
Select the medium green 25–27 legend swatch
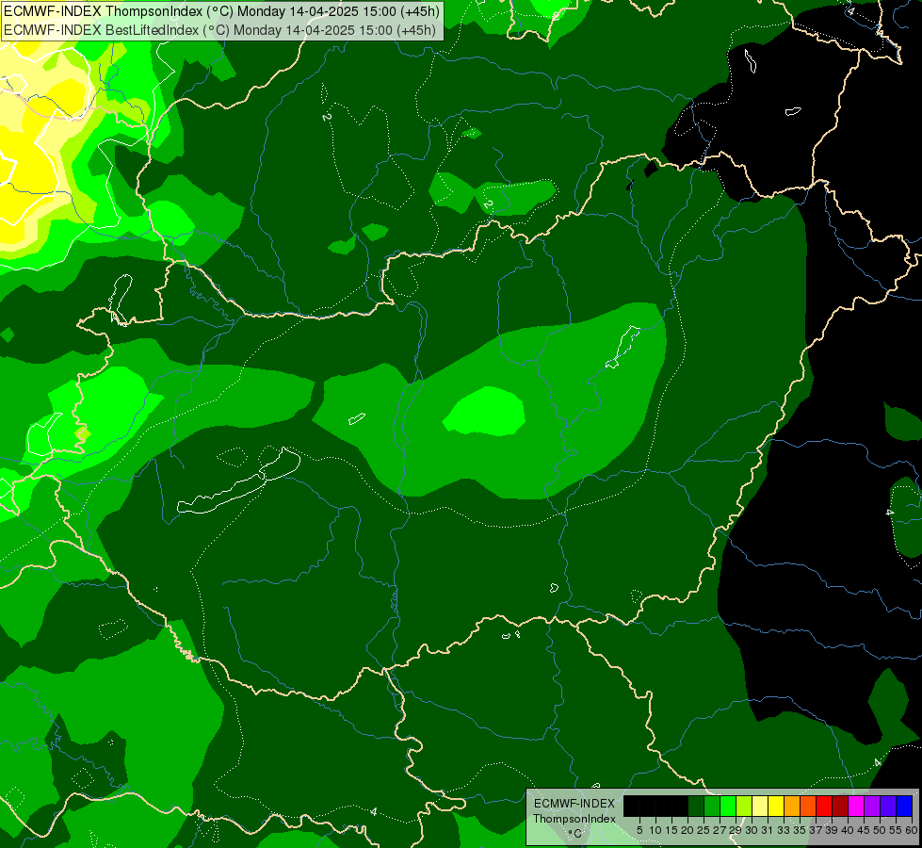(711, 806)
